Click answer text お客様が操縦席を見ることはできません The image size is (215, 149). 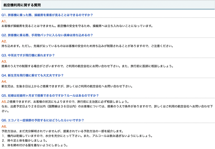77,26
